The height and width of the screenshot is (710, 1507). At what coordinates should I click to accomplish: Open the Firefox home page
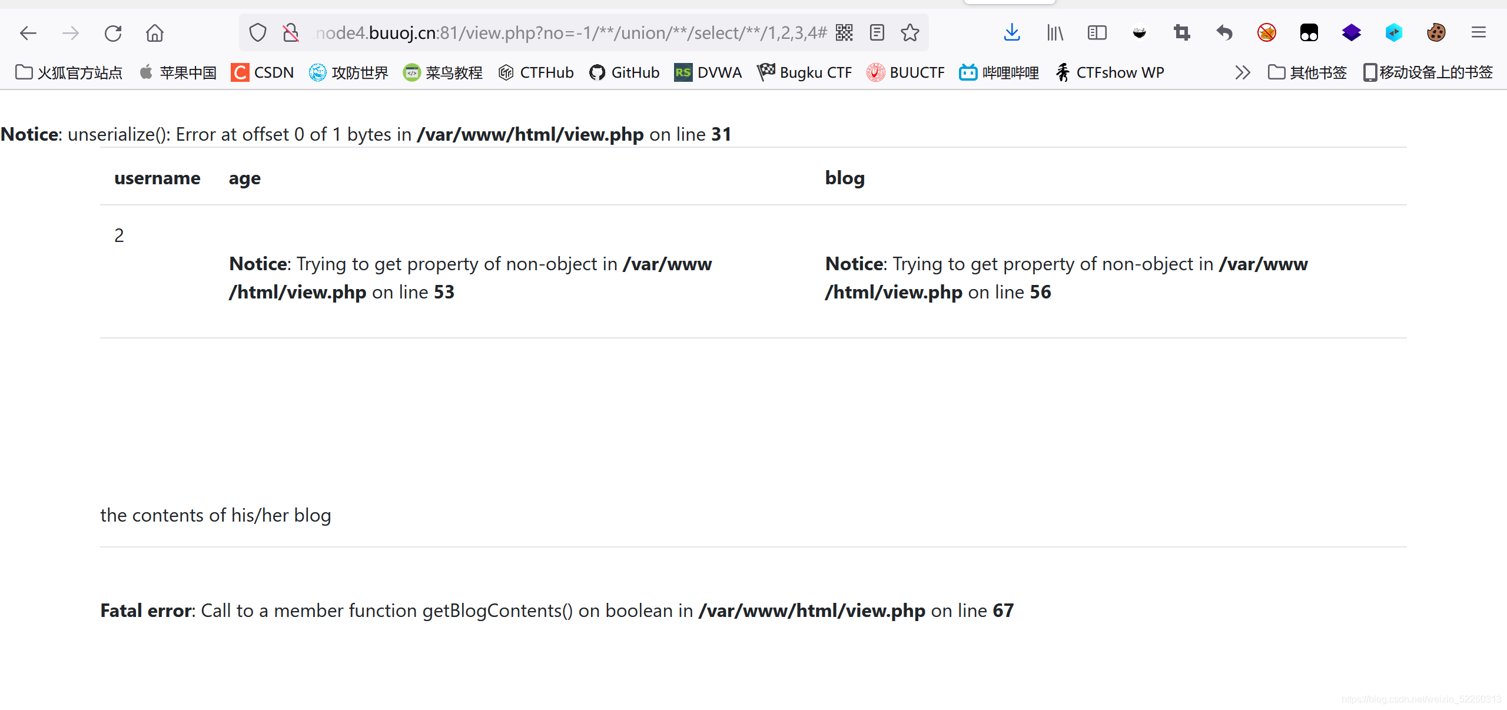coord(155,33)
